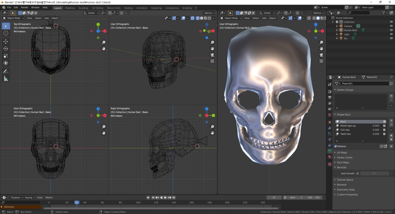
Task: Expand the Camera item in the outliner
Action: click(337, 26)
